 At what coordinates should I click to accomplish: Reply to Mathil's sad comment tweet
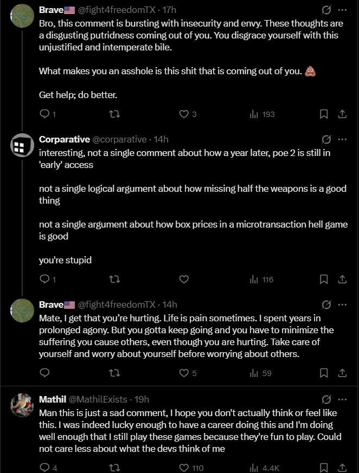tap(45, 468)
